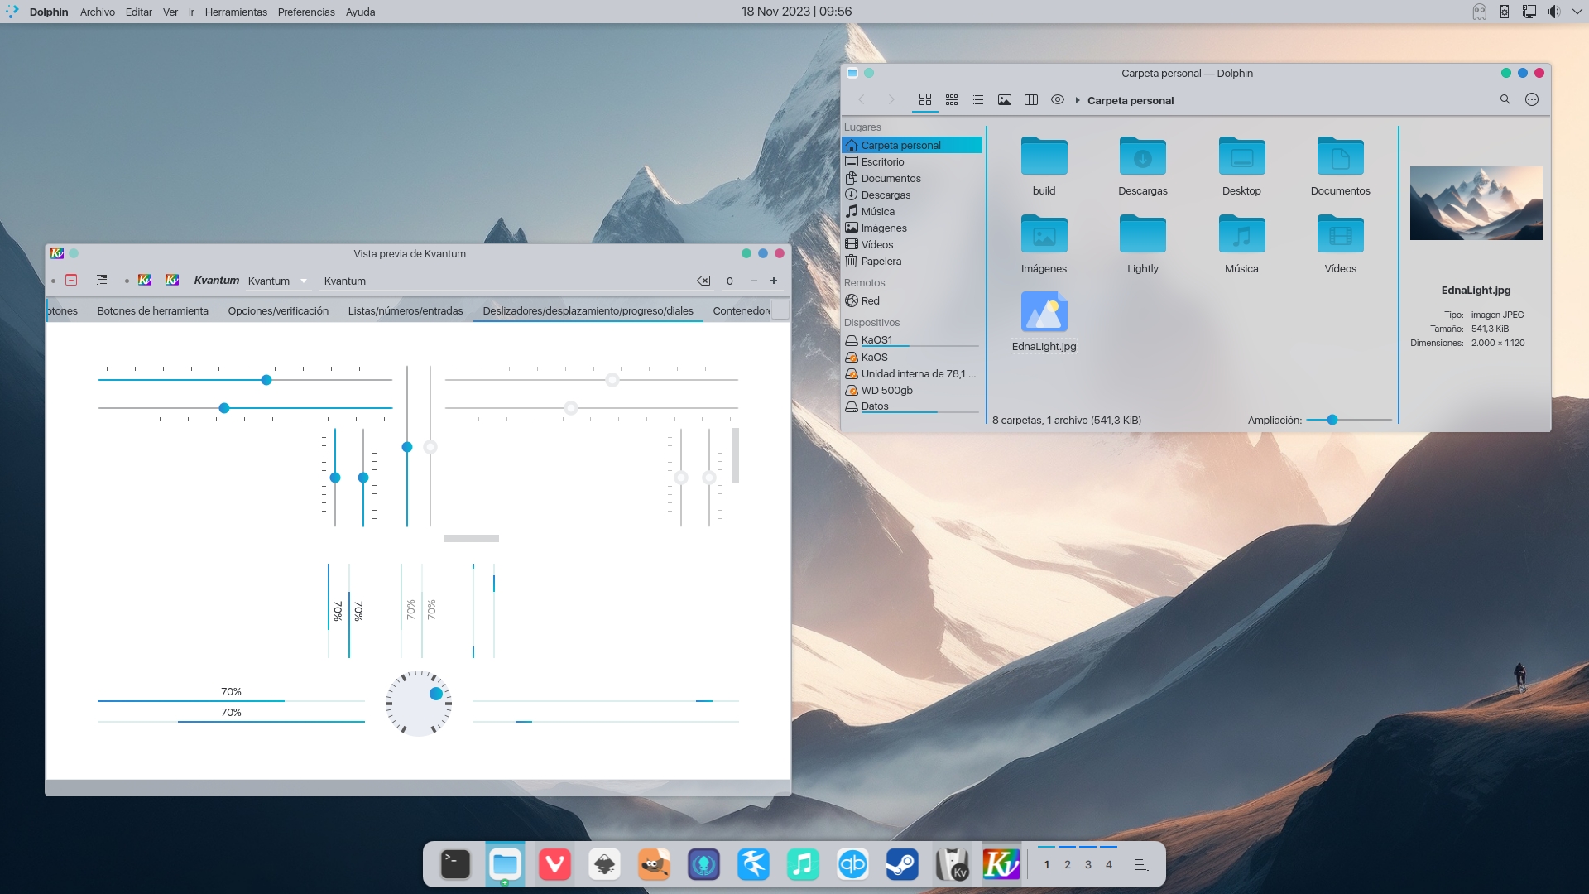
Task: Click the EdnaLight.jpg preview thumbnail
Action: point(1476,203)
